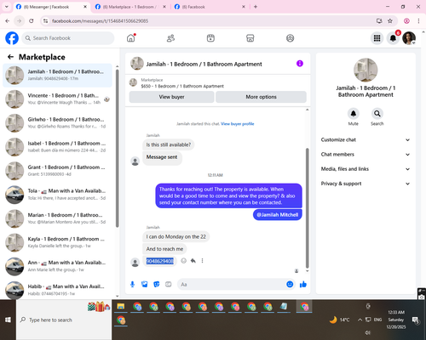
Task: Focus the Search Facebook field
Action: tap(68, 38)
